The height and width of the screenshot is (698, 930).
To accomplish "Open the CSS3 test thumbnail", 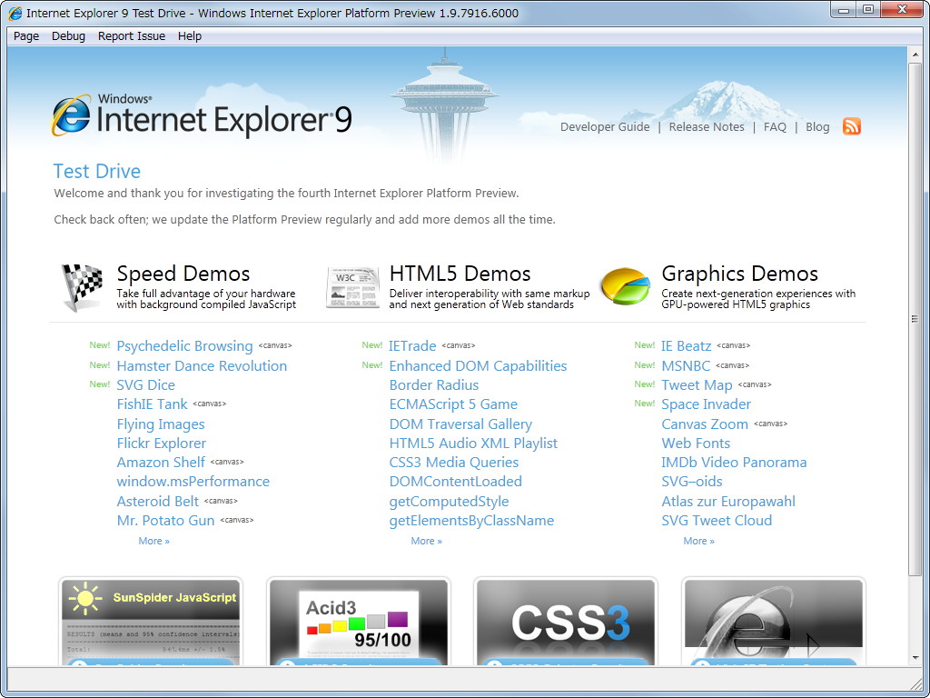I will click(565, 622).
